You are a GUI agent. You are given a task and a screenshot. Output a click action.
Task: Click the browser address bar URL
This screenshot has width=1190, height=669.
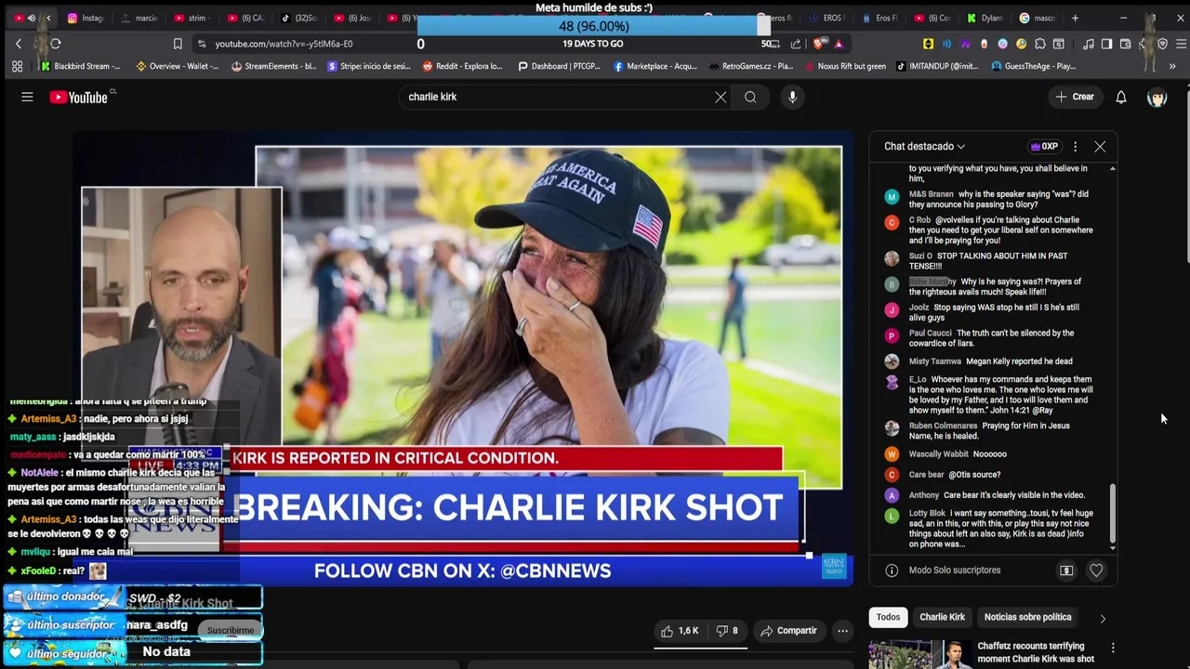coord(284,44)
